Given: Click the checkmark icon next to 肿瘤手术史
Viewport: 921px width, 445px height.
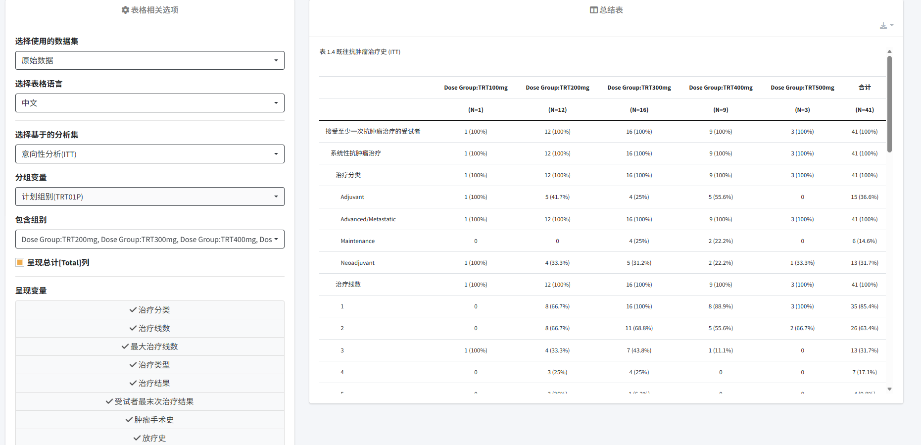Looking at the screenshot, I should click(x=129, y=420).
